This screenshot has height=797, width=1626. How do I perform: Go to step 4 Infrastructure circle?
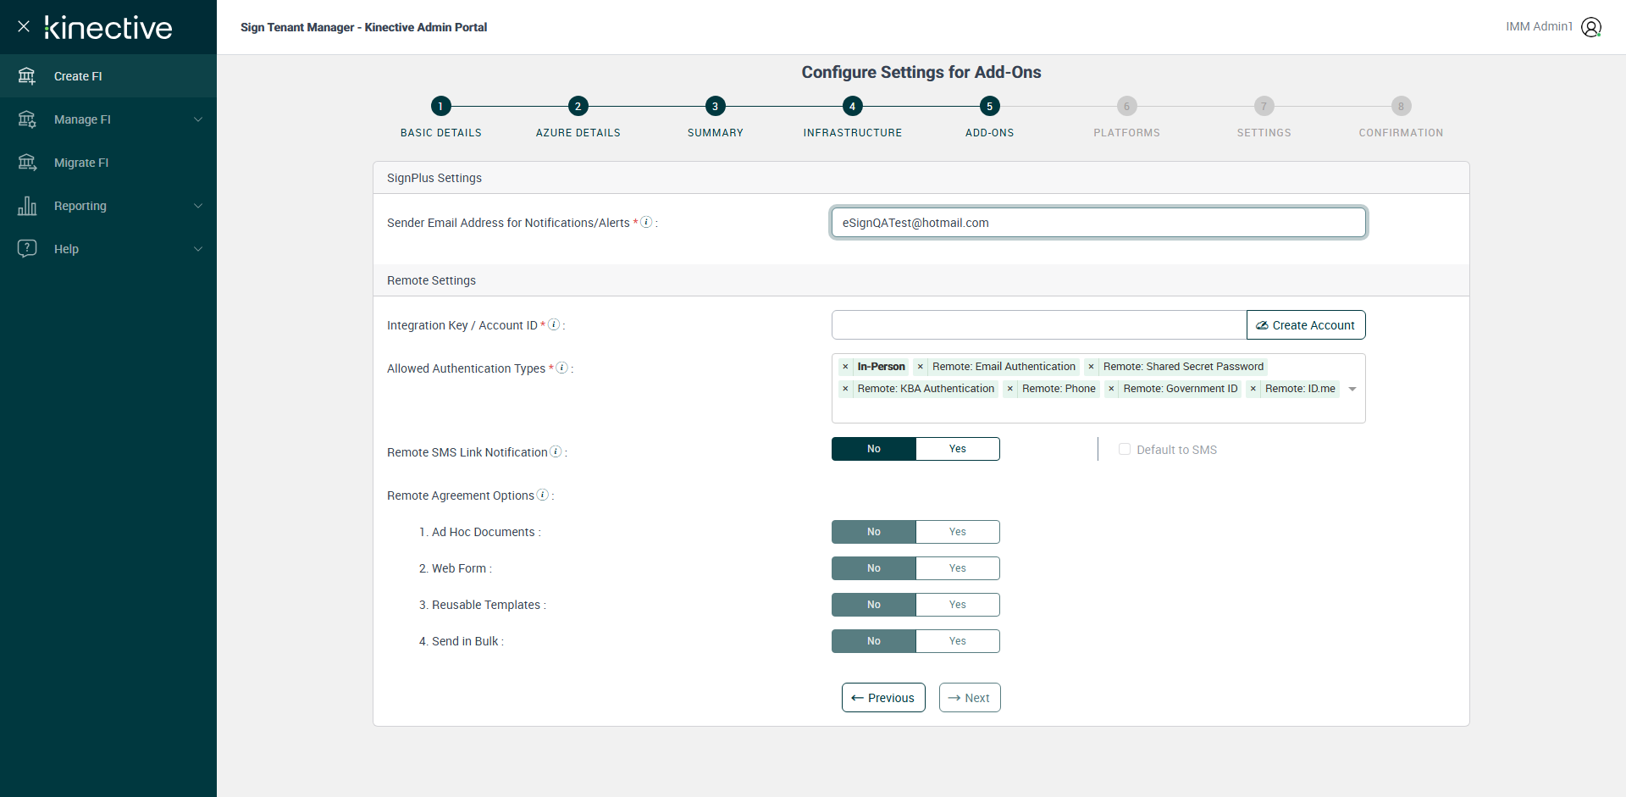852,106
